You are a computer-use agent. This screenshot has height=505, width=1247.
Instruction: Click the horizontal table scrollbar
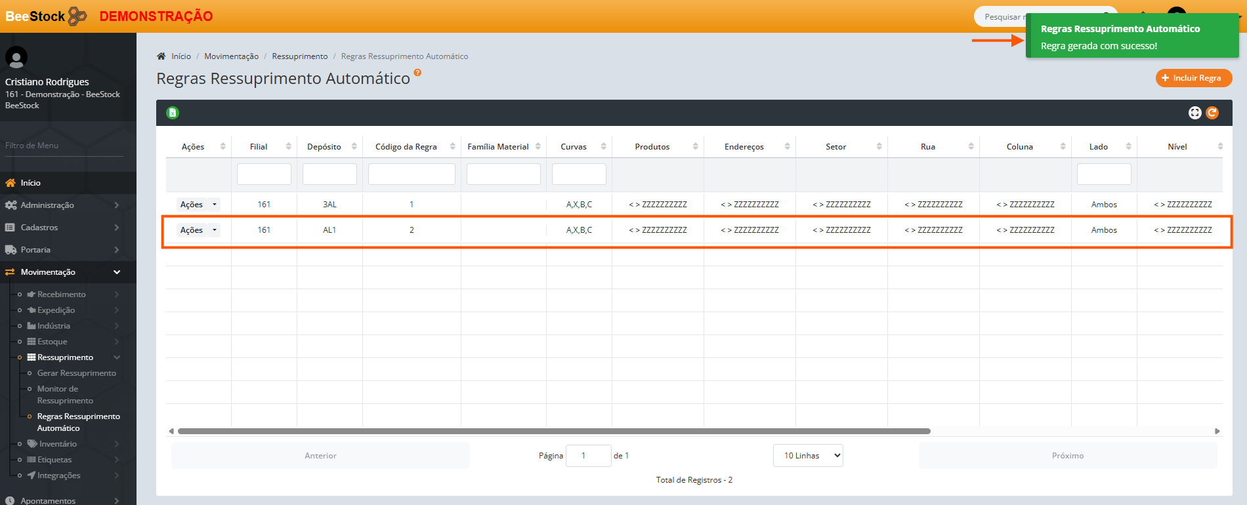pyautogui.click(x=554, y=432)
